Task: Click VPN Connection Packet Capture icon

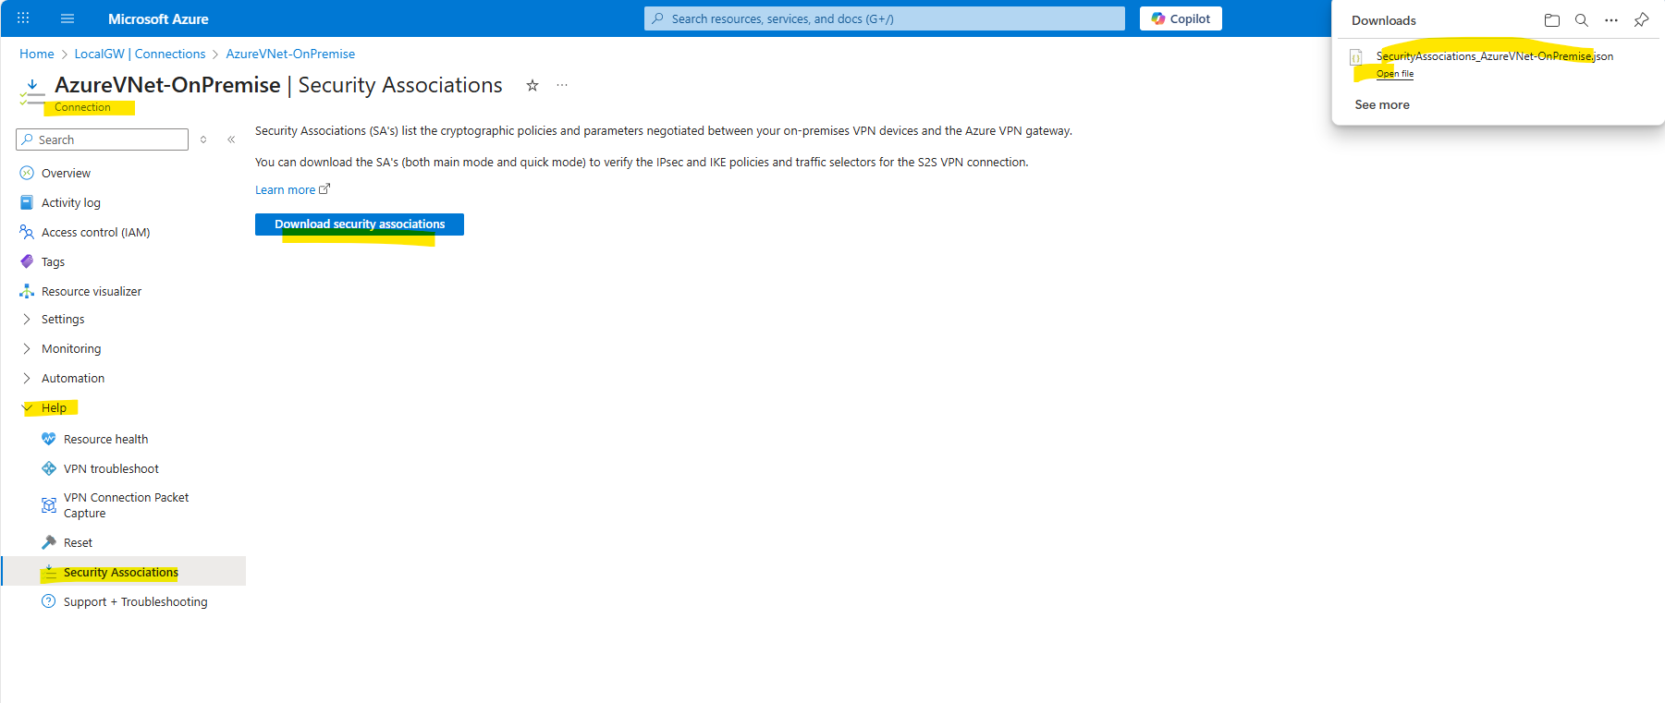Action: [49, 505]
